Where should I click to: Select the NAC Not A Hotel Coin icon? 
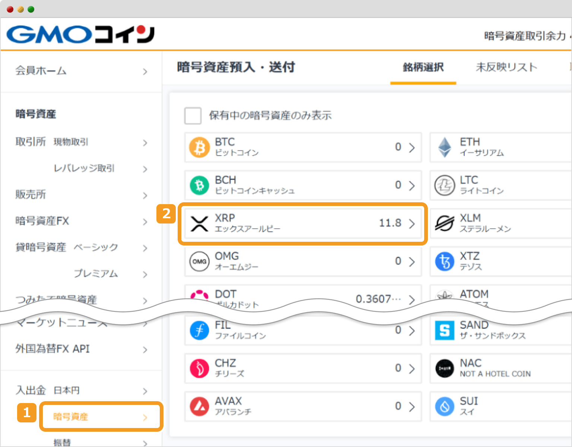point(445,368)
